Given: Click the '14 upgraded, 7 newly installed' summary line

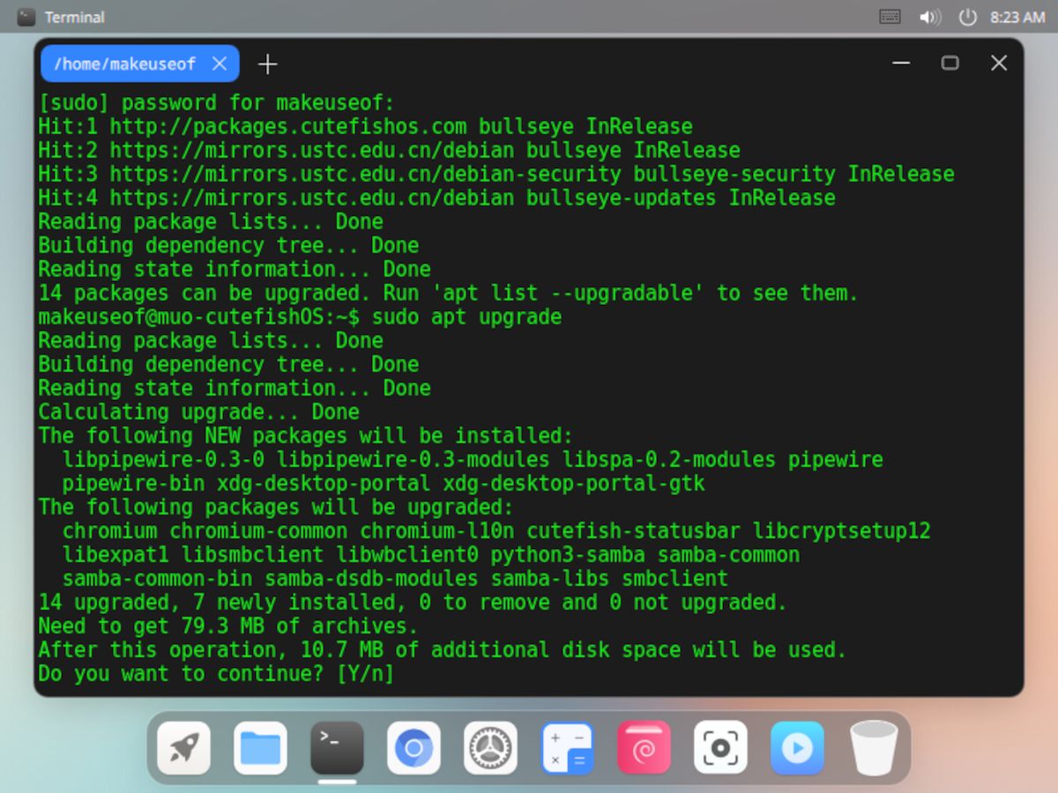Looking at the screenshot, I should [413, 603].
